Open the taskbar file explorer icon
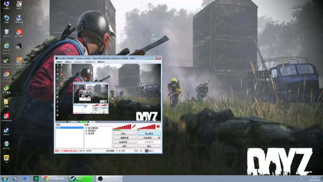 tap(15, 179)
